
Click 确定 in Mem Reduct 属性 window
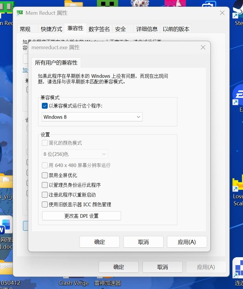click(x=119, y=267)
